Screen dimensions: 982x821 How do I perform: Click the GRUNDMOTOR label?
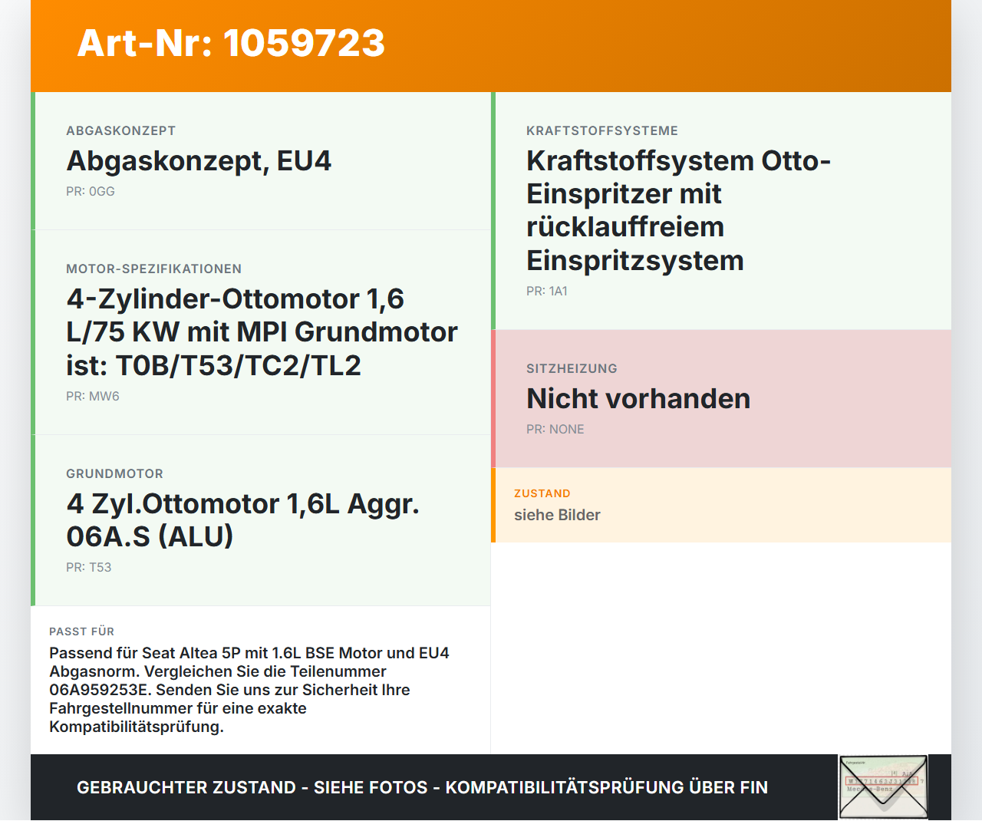(x=115, y=473)
